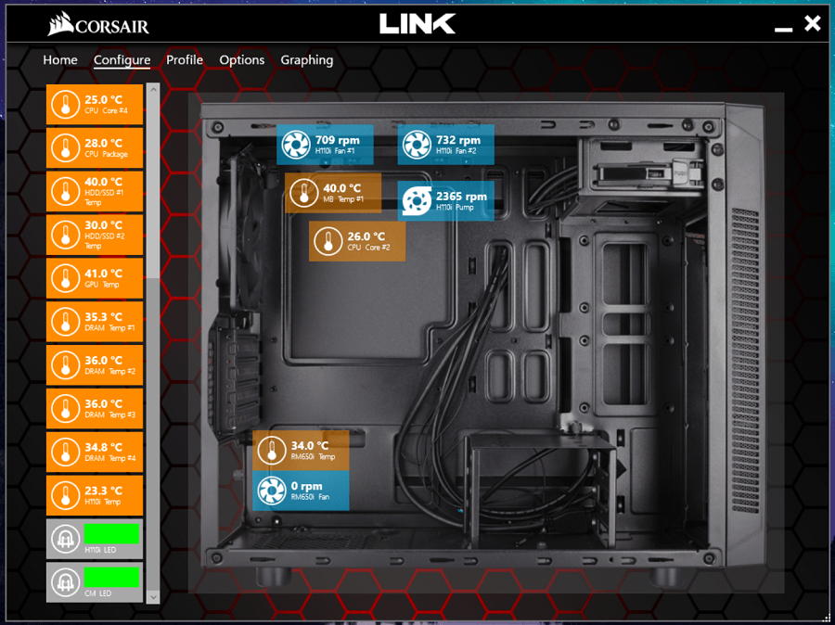Click the green H110i LED color swatch

coord(112,533)
